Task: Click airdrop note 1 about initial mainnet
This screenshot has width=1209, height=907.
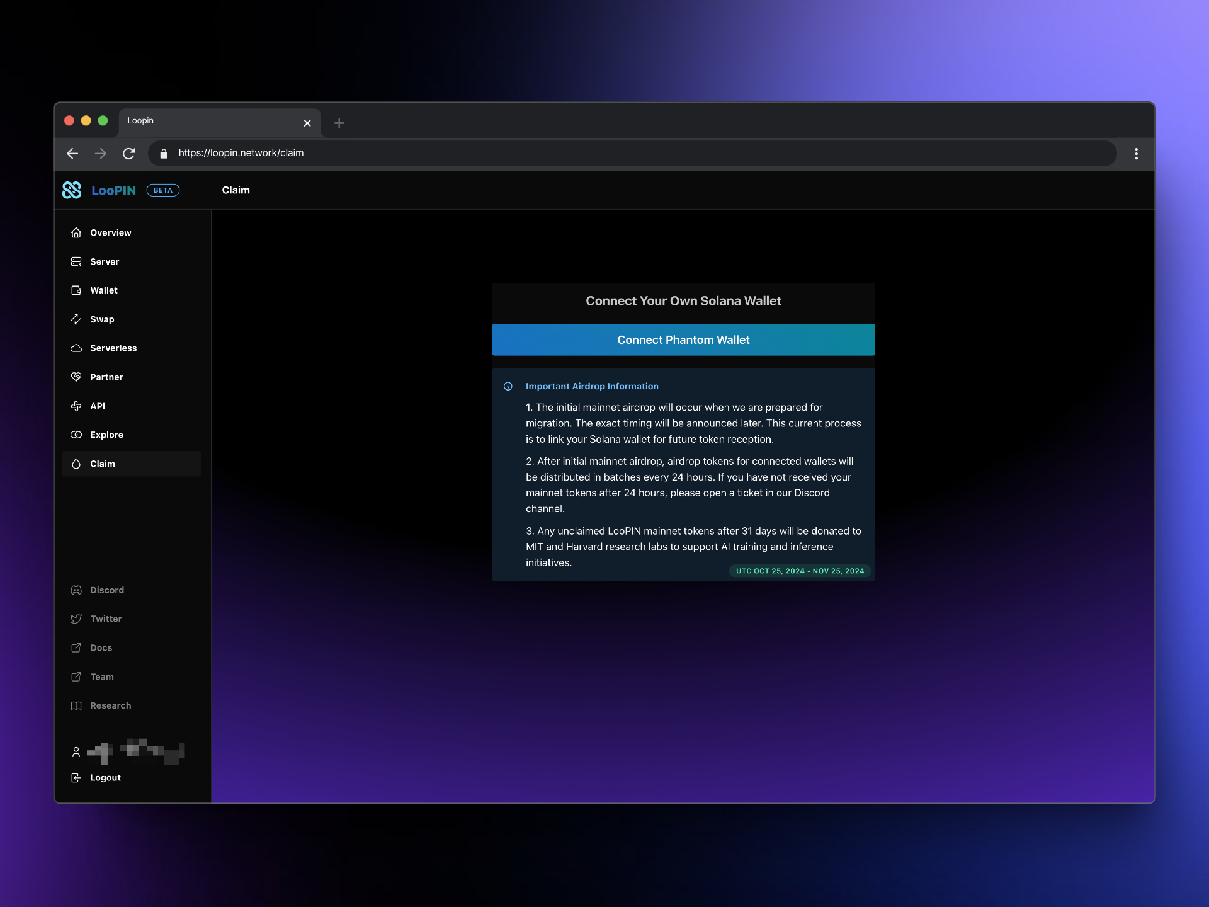Action: coord(693,424)
